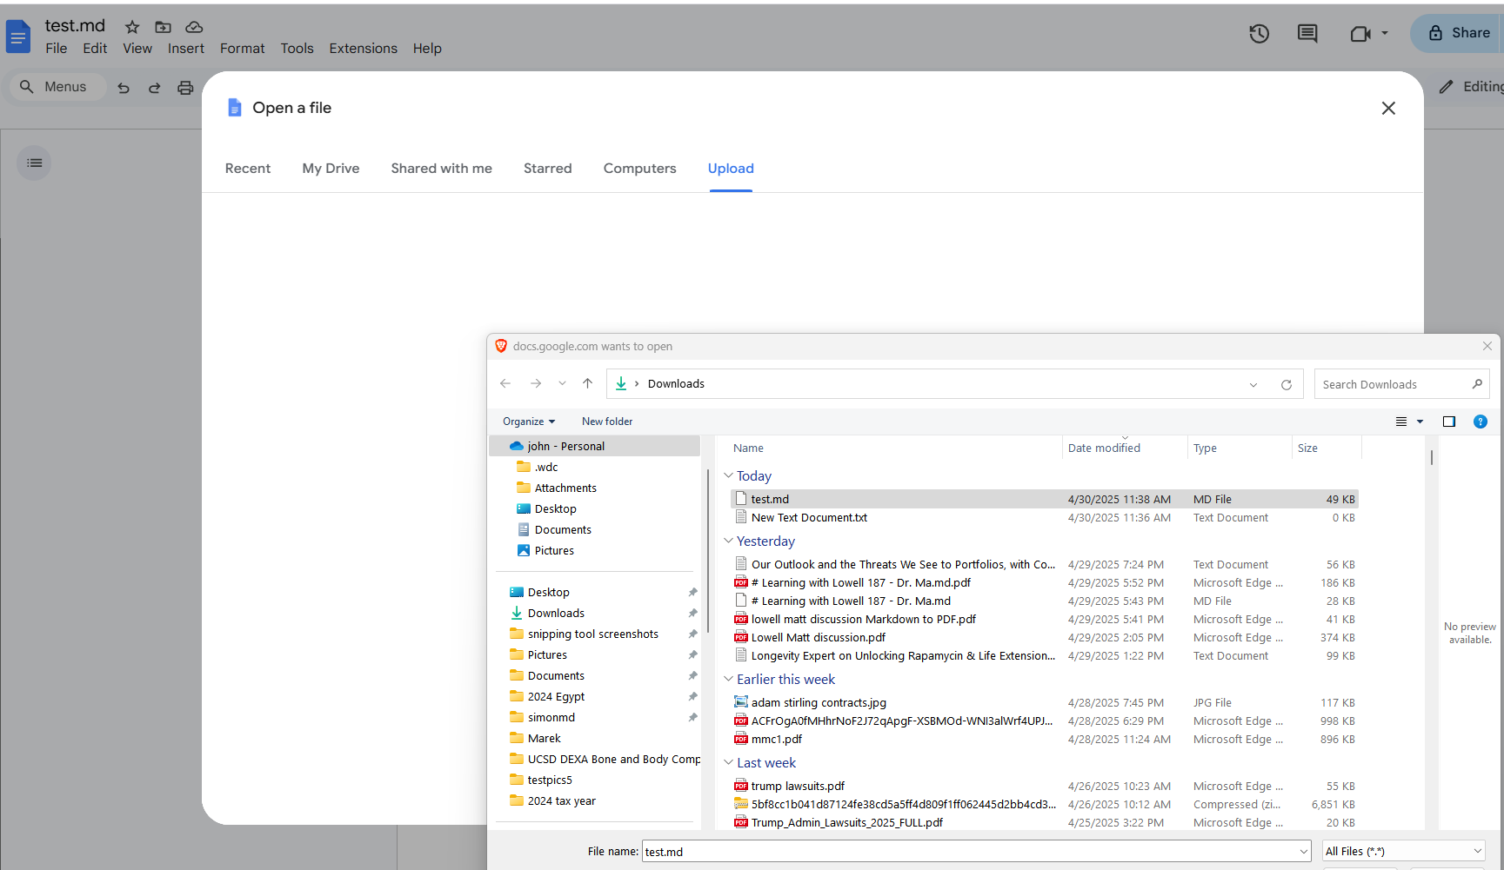Toggle the preview pane icon
The height and width of the screenshot is (870, 1504).
pyautogui.click(x=1449, y=422)
